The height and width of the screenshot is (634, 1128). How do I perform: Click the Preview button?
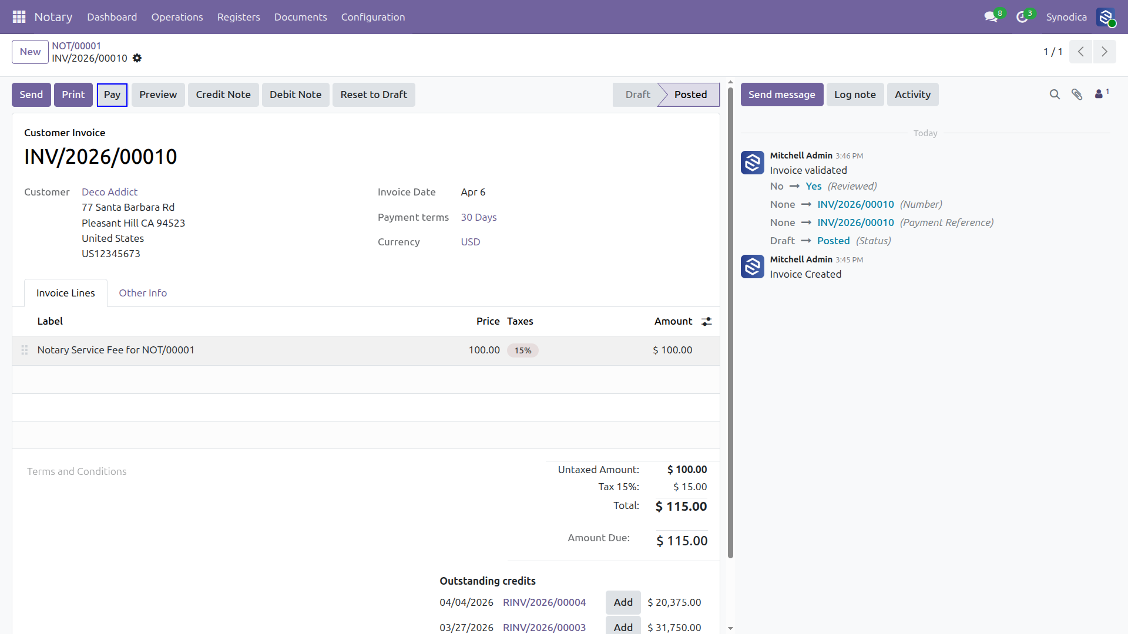pyautogui.click(x=158, y=95)
